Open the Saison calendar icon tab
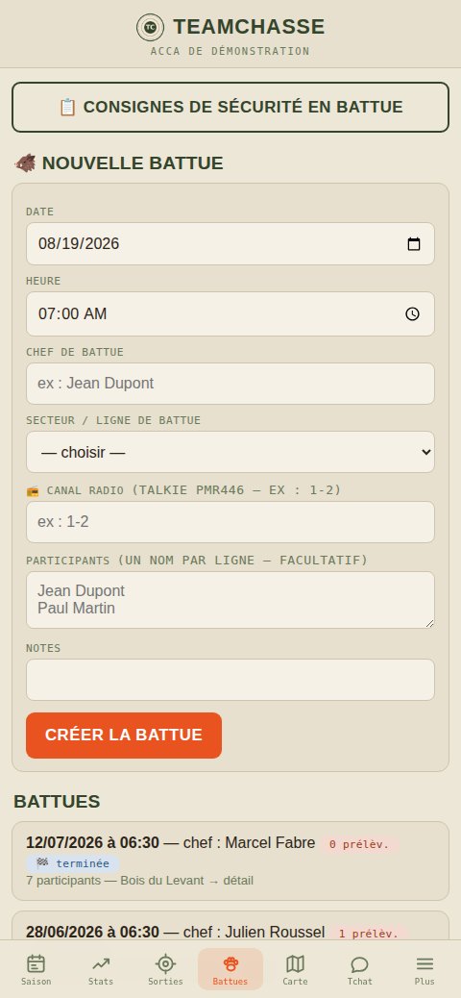The image size is (461, 998). tap(36, 963)
